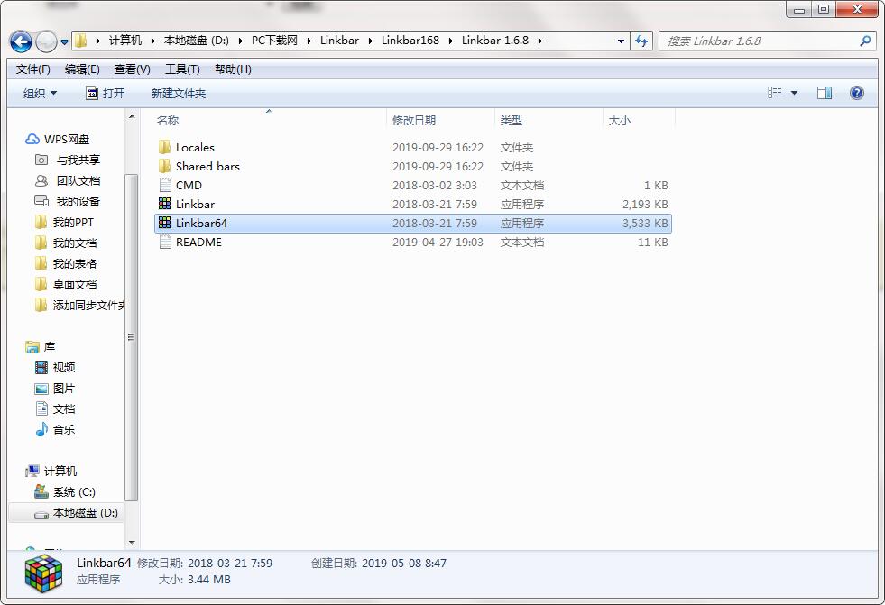Go back with the Back arrow button
885x605 pixels.
pos(21,41)
